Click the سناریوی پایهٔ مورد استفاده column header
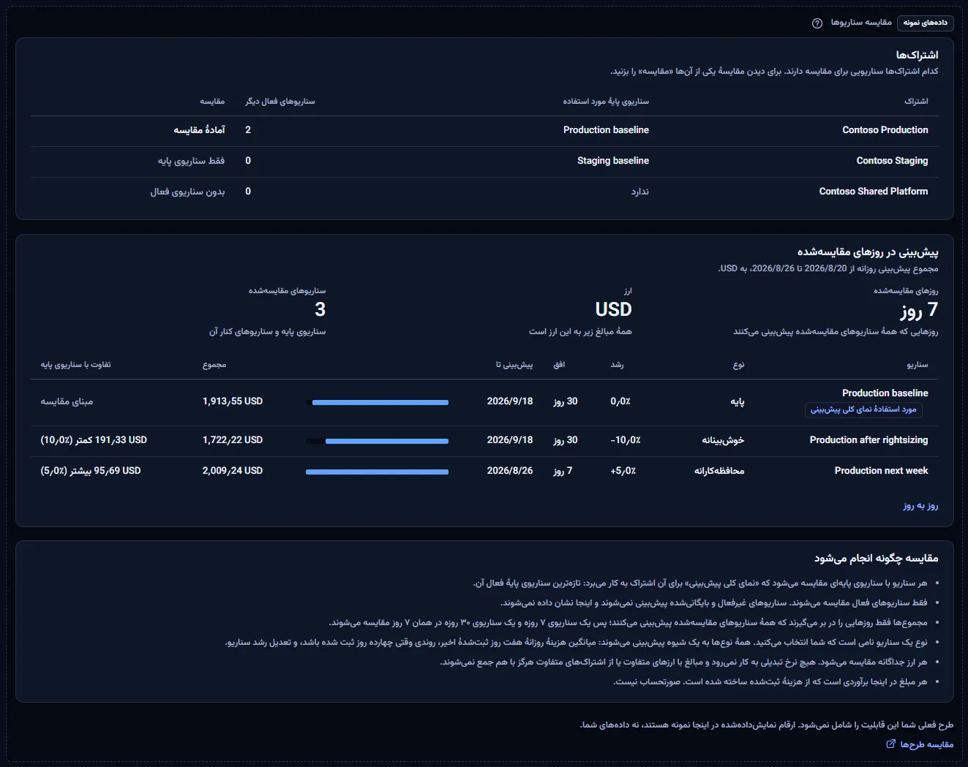 pyautogui.click(x=606, y=102)
